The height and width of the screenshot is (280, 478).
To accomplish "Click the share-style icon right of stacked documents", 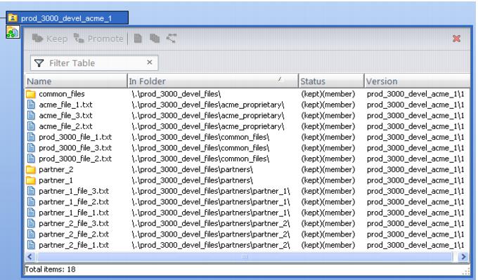I will pyautogui.click(x=172, y=39).
